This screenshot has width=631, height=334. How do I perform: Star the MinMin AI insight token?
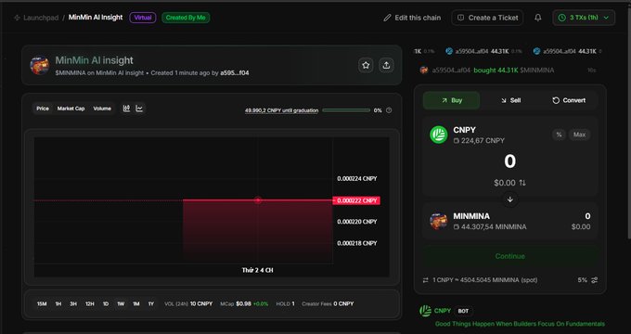[x=366, y=65]
